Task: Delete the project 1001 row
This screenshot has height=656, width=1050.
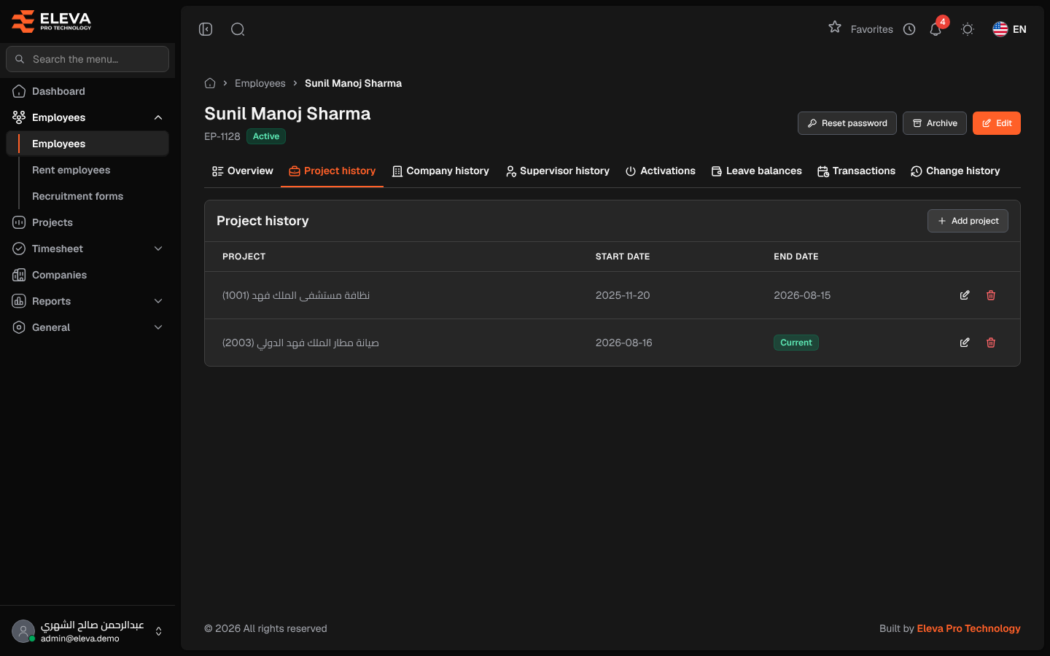Action: pyautogui.click(x=991, y=295)
